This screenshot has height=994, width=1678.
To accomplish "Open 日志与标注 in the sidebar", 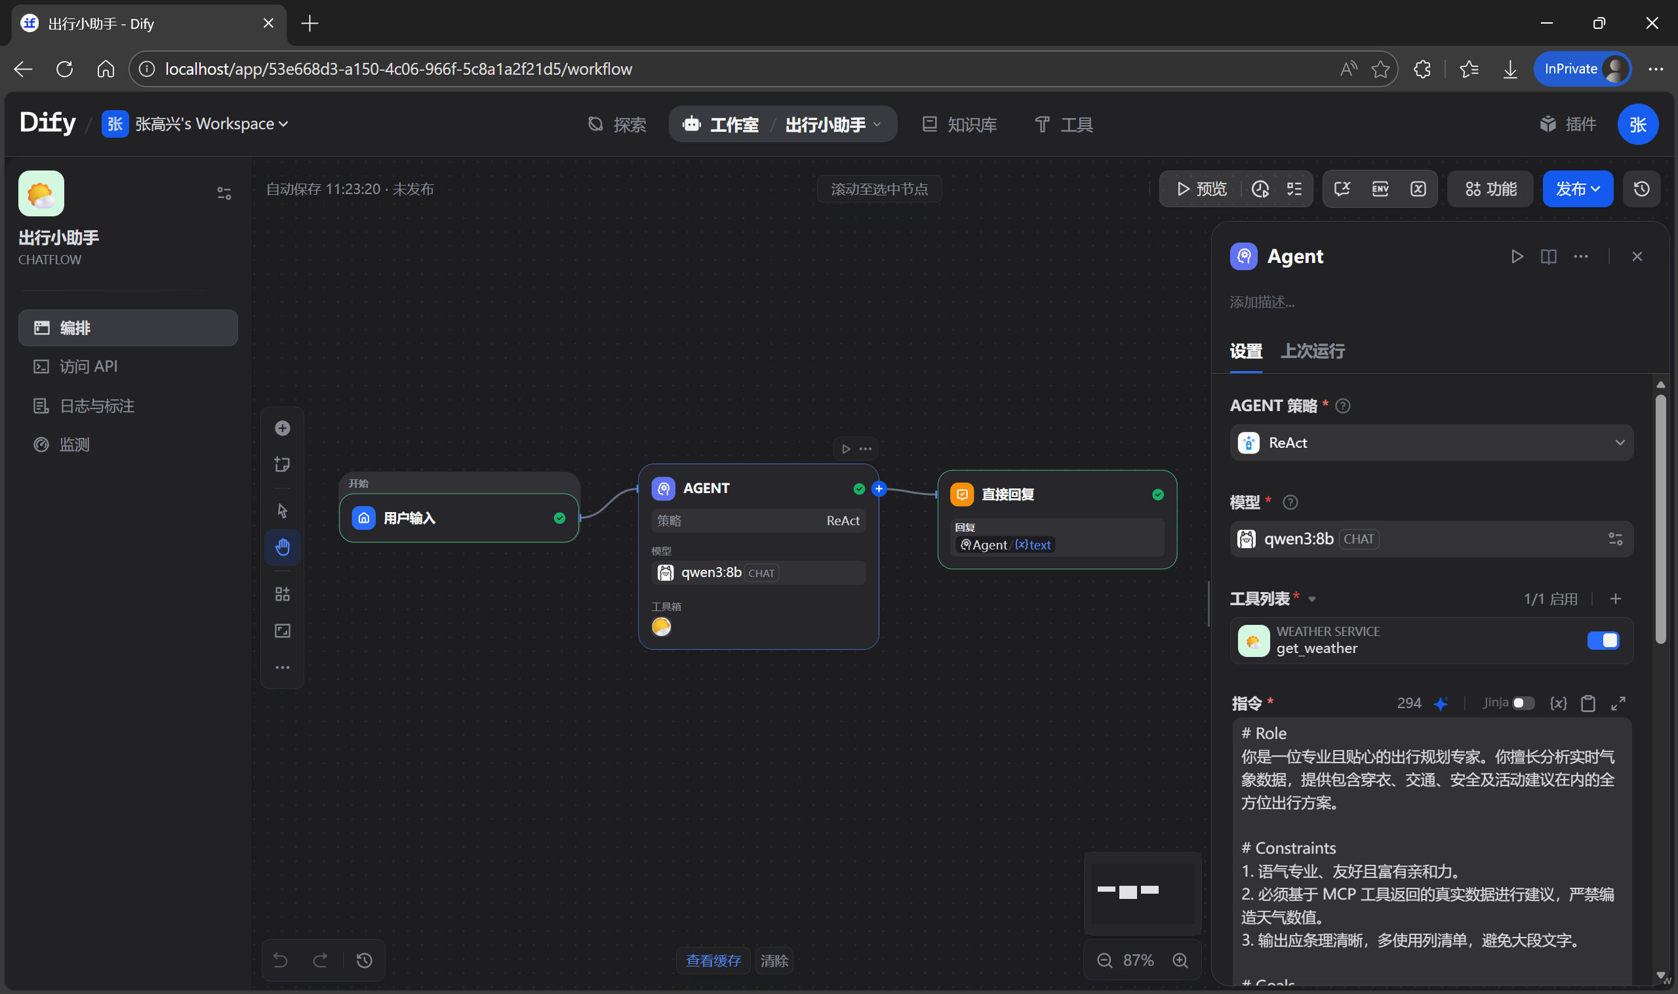I will pyautogui.click(x=96, y=406).
